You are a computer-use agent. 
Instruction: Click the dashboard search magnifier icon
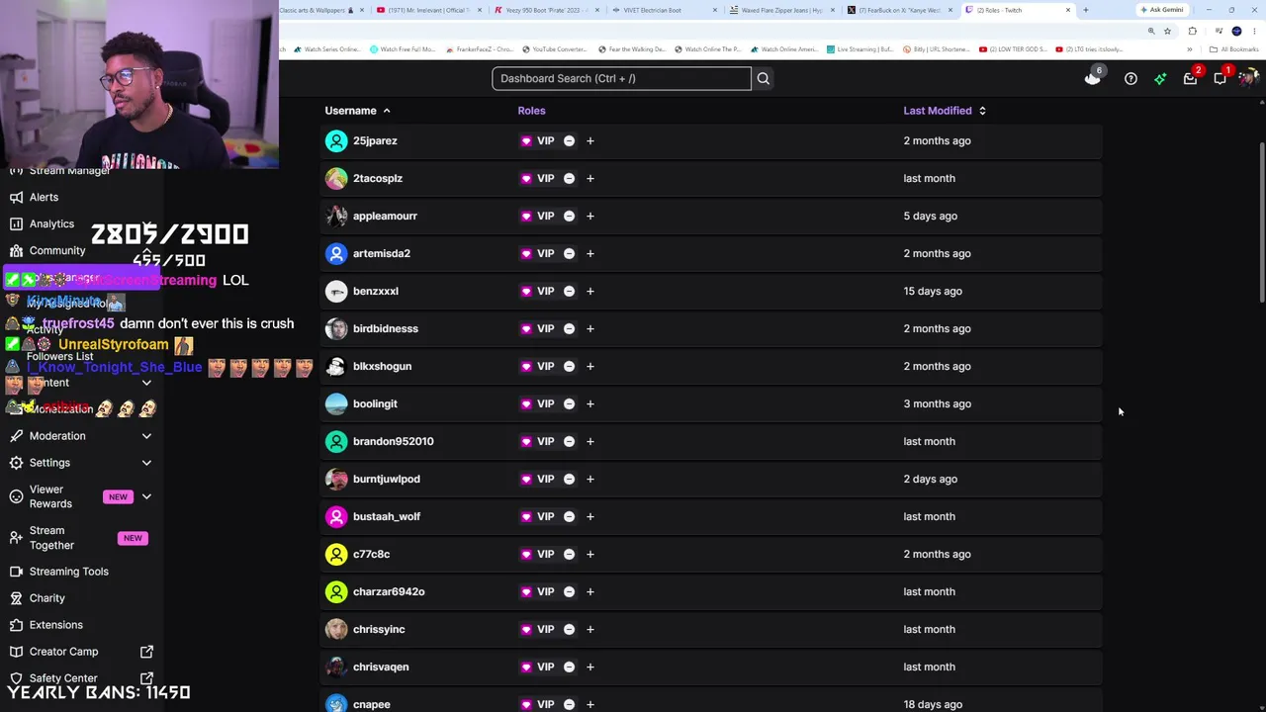(763, 78)
